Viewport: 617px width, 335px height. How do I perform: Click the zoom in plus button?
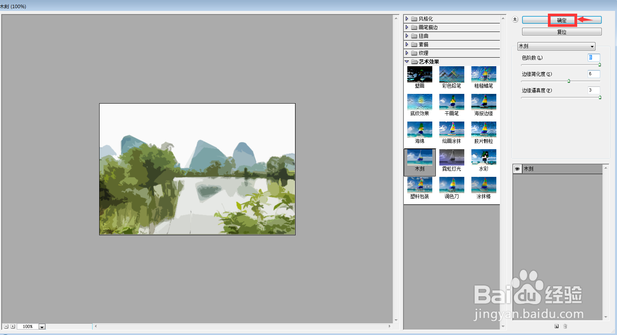[12, 326]
